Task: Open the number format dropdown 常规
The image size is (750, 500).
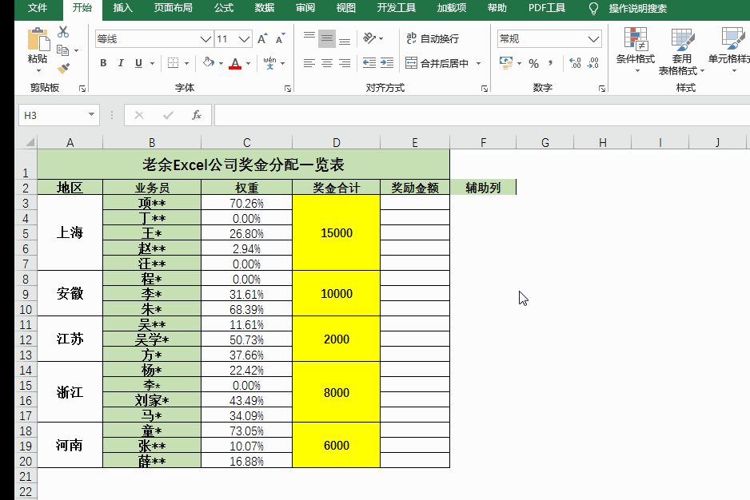Action: (593, 38)
